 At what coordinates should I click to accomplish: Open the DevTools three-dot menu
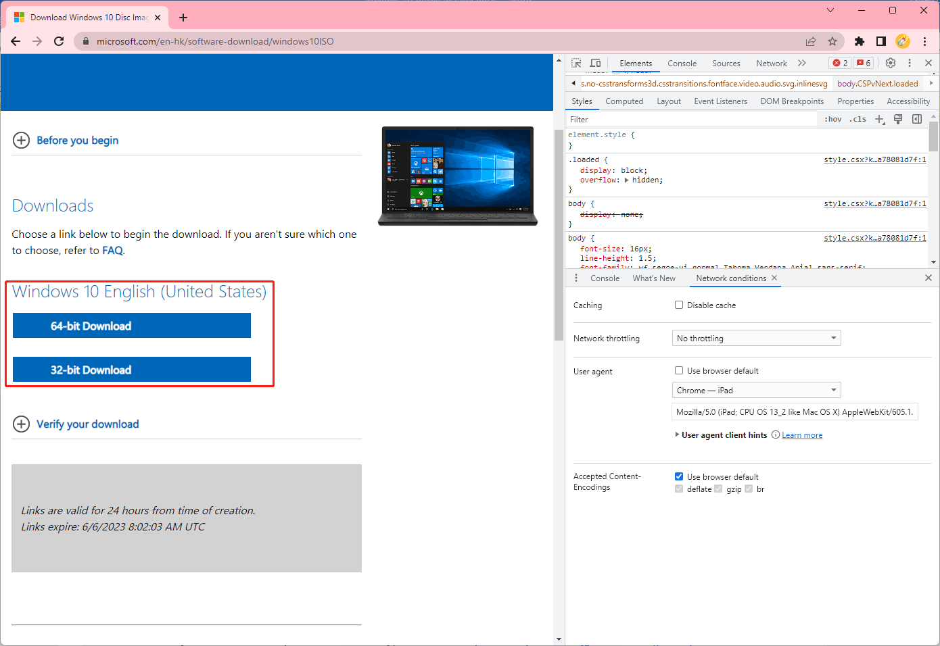point(910,63)
